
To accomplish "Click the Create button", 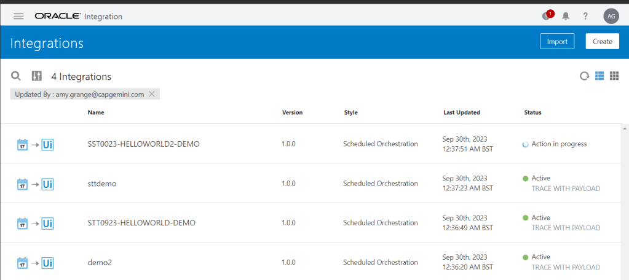I will [602, 41].
